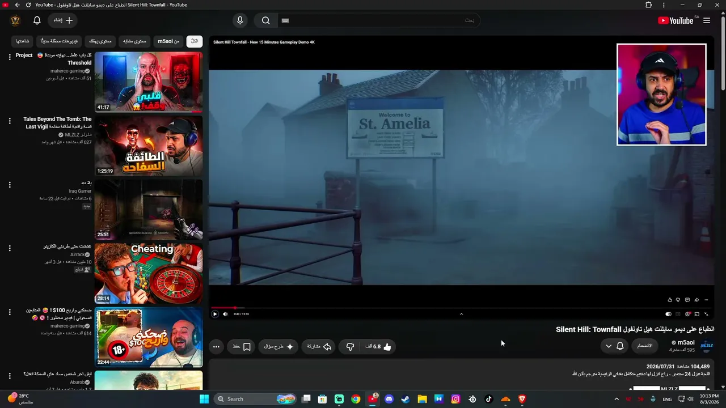Open the 1:25:19 MLZLZ video thumbnail
726x408 pixels.
click(149, 146)
